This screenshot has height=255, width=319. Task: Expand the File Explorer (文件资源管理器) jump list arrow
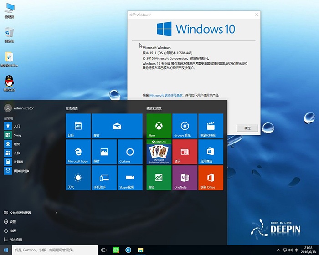56,213
